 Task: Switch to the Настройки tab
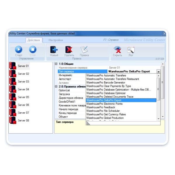point(56,40)
